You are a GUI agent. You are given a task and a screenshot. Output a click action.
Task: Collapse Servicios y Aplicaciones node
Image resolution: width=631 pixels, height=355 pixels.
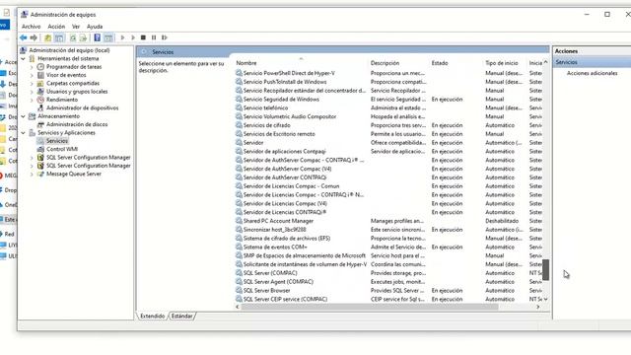[24, 133]
